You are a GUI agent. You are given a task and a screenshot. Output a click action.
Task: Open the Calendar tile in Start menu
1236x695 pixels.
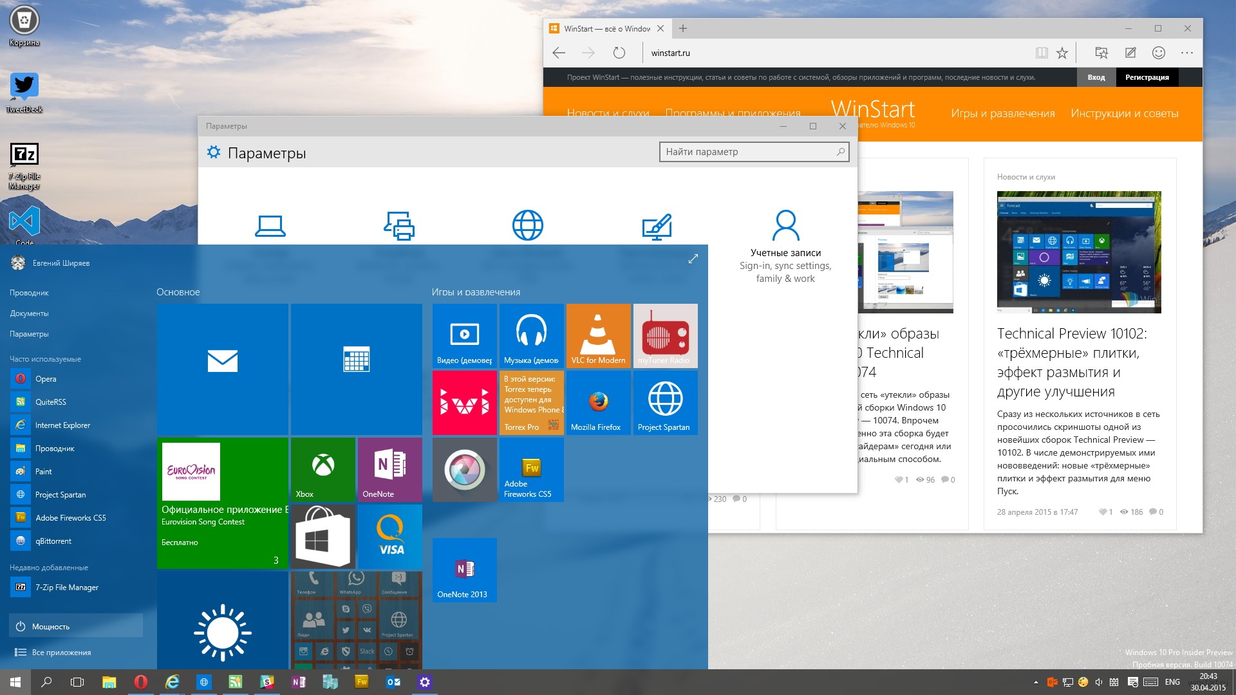357,369
